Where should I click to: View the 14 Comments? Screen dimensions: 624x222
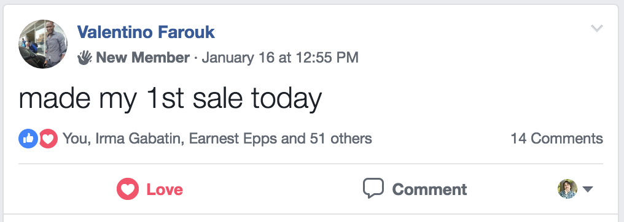click(556, 139)
